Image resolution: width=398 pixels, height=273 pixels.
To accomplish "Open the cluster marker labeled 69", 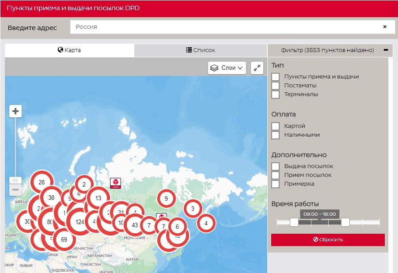I will point(64,239).
